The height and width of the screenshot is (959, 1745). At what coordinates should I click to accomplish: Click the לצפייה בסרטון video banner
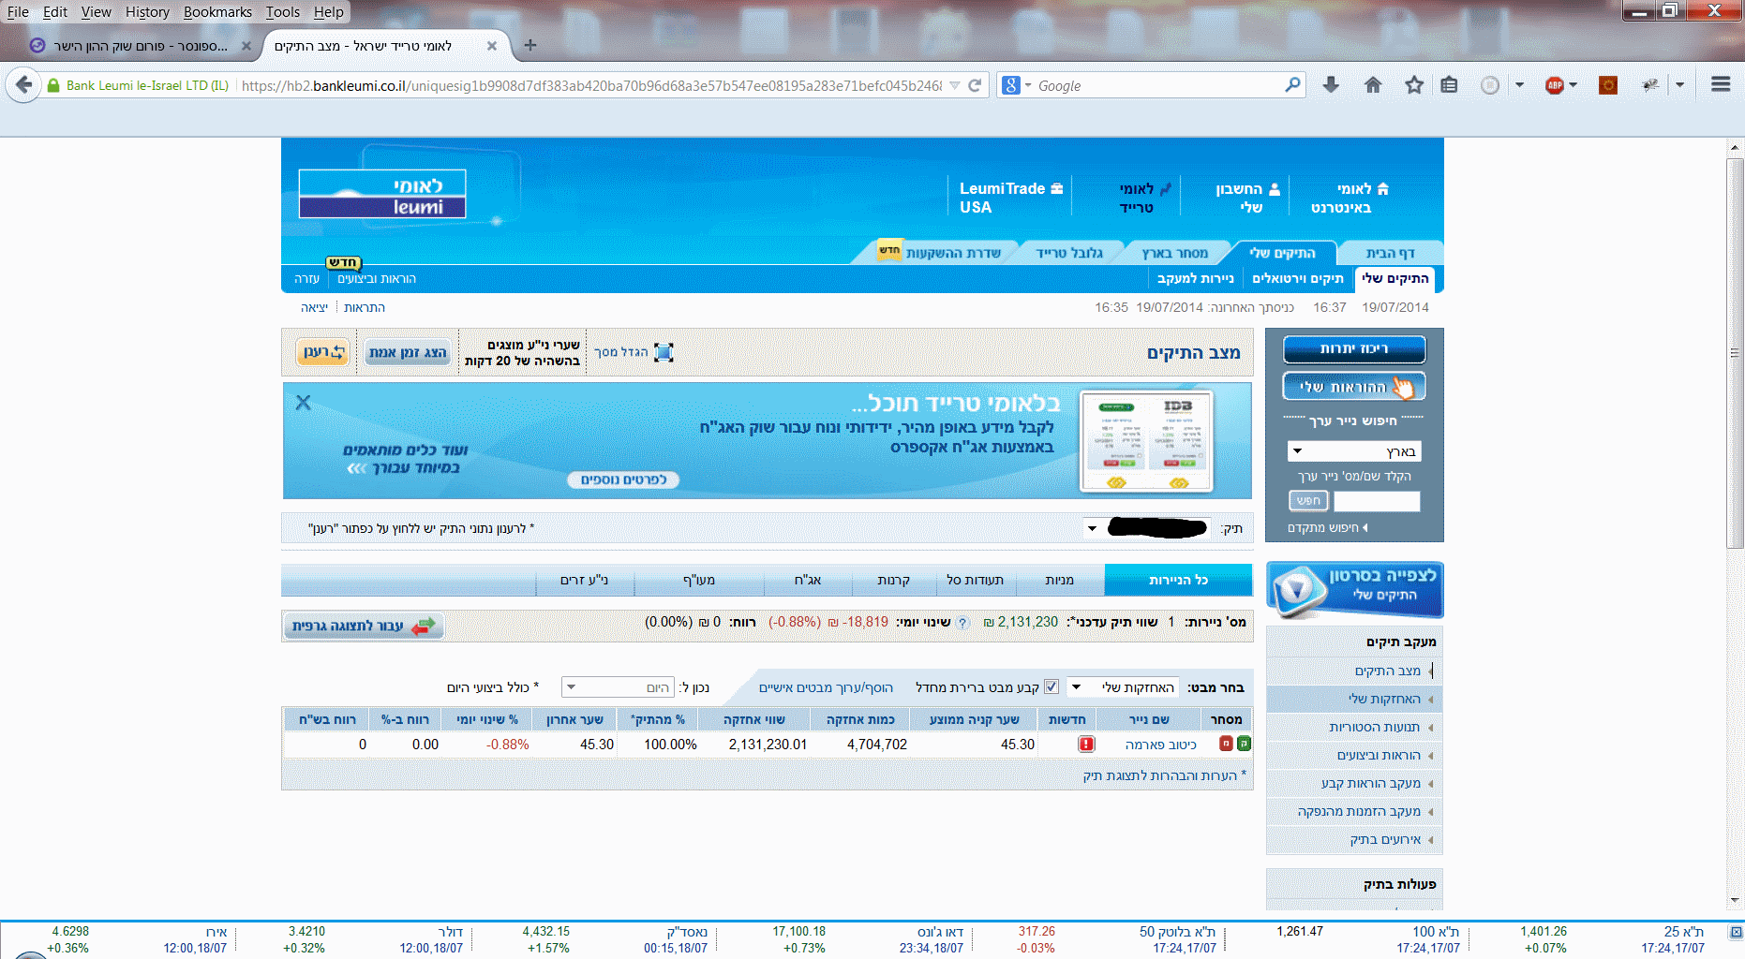pyautogui.click(x=1354, y=589)
